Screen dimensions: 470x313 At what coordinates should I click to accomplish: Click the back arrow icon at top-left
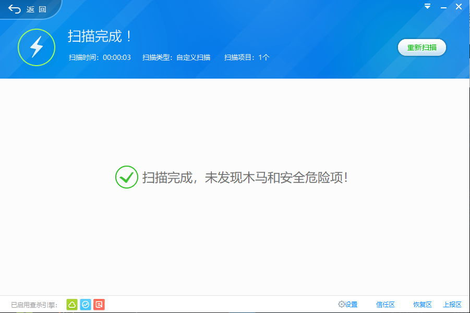coord(15,9)
